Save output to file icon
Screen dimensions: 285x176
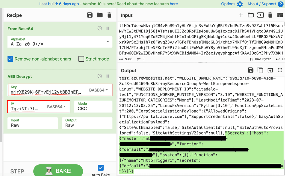251,70
